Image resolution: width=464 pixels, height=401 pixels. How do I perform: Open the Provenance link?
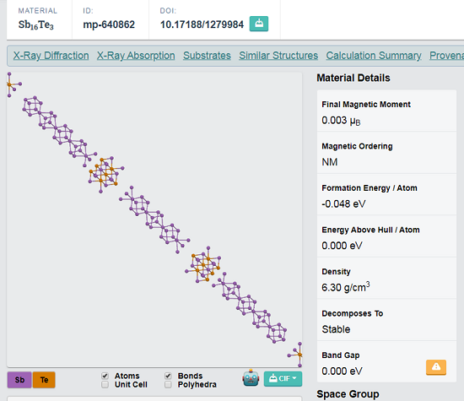[446, 56]
